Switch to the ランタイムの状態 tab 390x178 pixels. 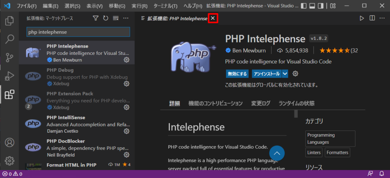296,103
